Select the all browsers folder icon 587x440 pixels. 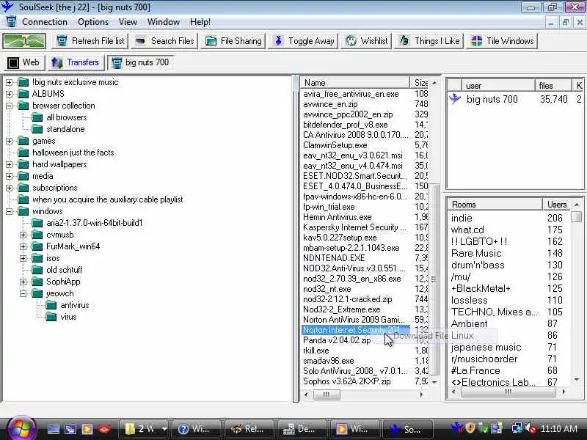(37, 117)
